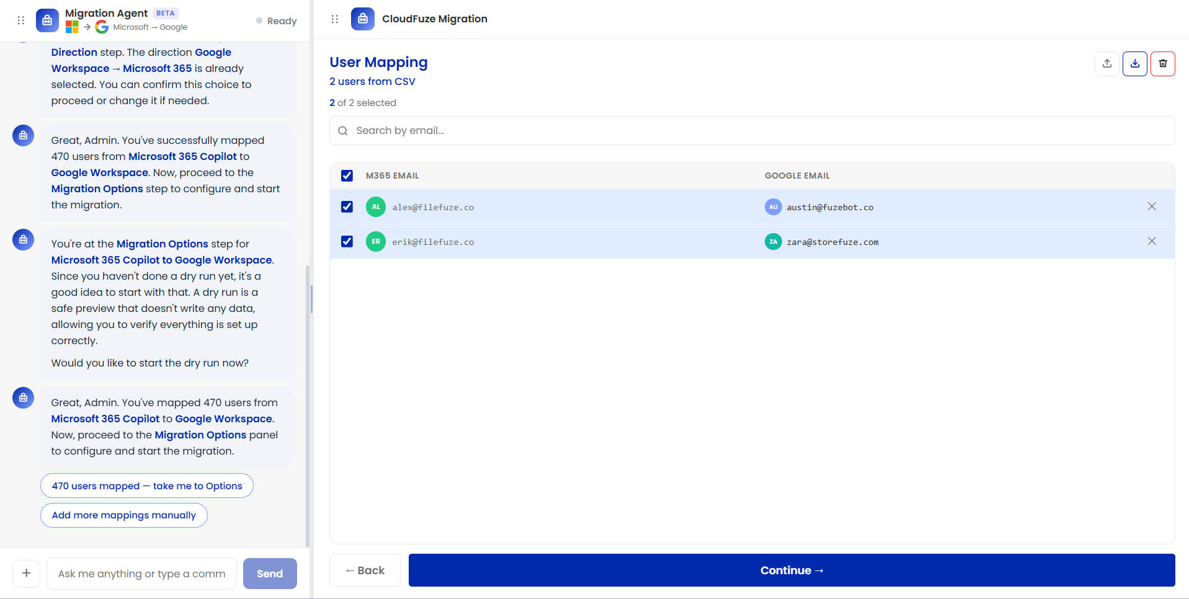
Task: Toggle the select-all checkbox in the table header
Action: click(x=347, y=175)
